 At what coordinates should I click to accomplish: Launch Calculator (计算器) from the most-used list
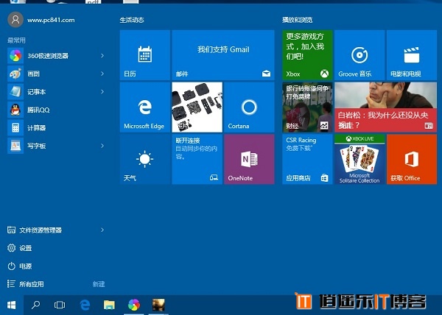[57, 128]
